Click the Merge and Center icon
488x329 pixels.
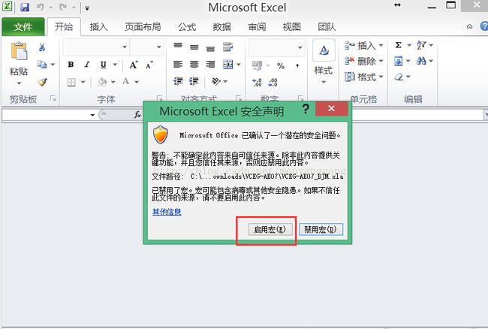tap(228, 65)
